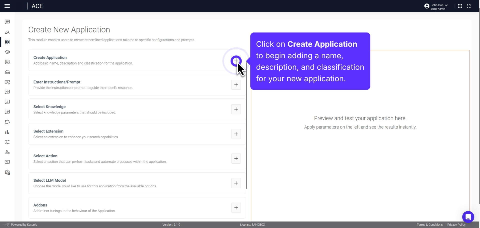Image resolution: width=480 pixels, height=228 pixels.
Task: Open the John Doe account dropdown
Action: pyautogui.click(x=436, y=6)
